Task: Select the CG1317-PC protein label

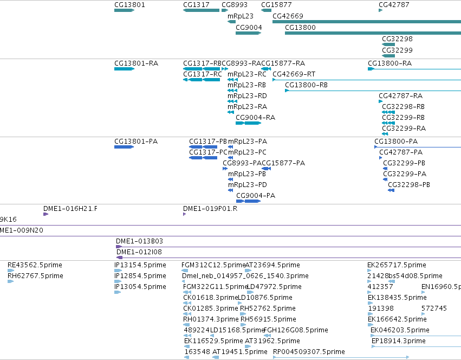Action: tap(208, 152)
